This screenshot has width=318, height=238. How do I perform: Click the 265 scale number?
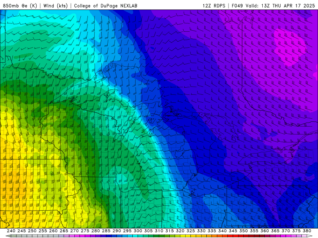64,231
